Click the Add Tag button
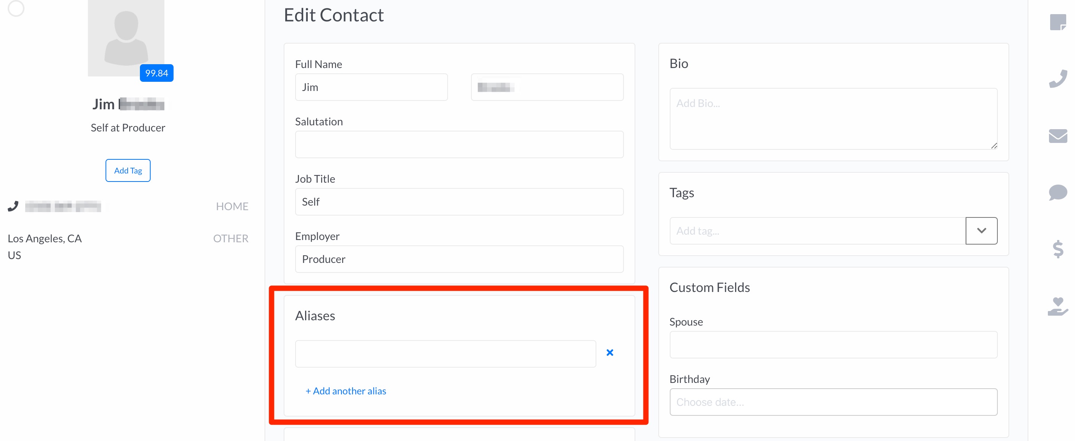 point(128,170)
